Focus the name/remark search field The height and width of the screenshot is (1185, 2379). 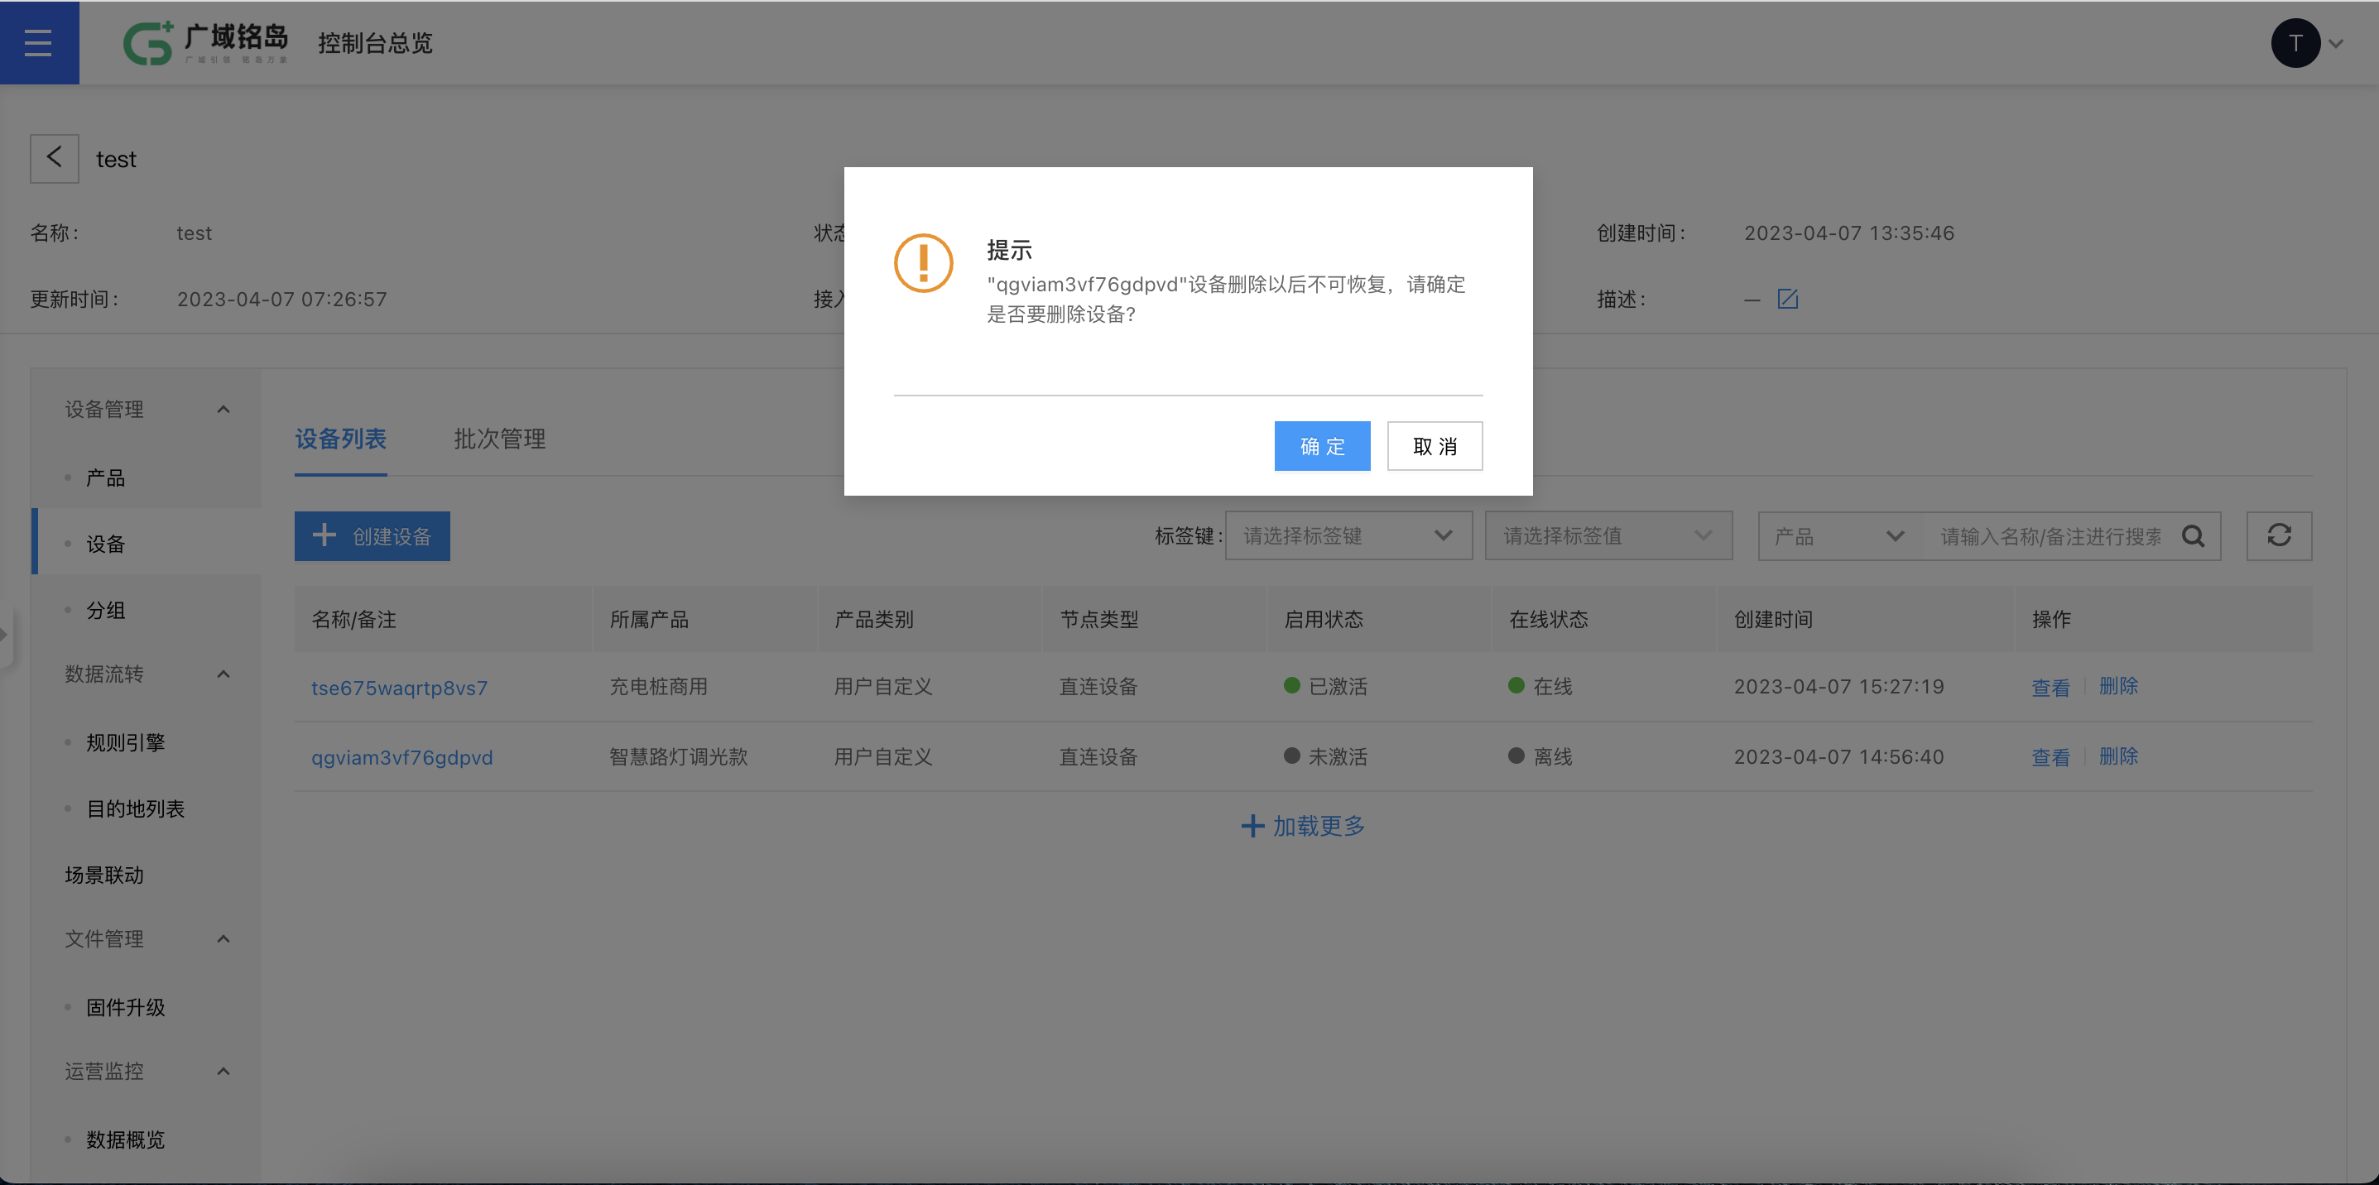tap(2050, 536)
